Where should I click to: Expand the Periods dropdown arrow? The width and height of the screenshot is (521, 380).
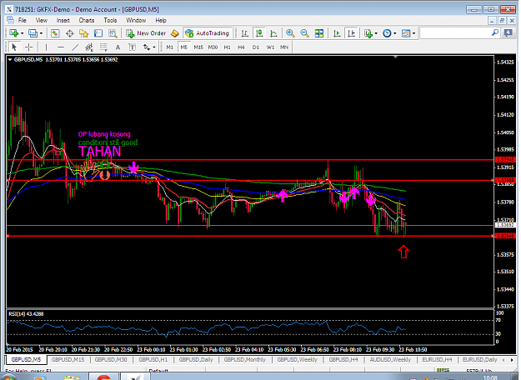coord(395,33)
